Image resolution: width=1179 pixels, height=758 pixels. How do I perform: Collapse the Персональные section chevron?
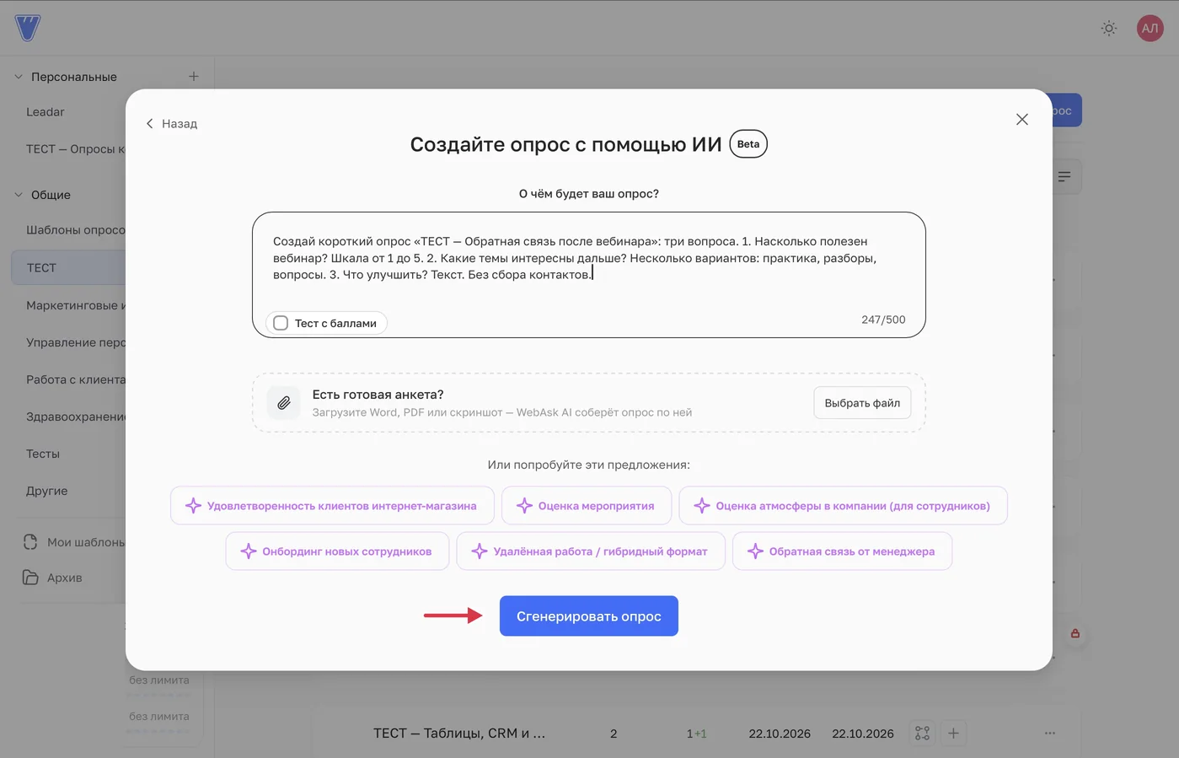coord(19,77)
